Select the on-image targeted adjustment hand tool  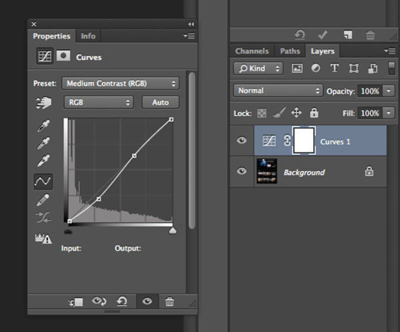pyautogui.click(x=43, y=103)
